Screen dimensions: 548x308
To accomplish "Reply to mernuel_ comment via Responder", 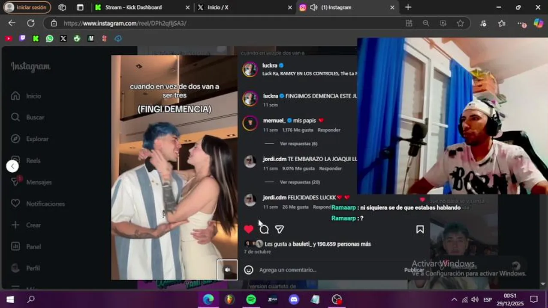I will [329, 130].
